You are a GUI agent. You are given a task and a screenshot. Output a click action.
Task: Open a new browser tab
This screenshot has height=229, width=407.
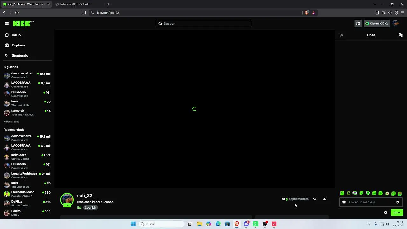pyautogui.click(x=108, y=4)
